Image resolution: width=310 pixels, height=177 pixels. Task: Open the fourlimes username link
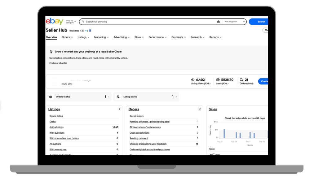74,31
